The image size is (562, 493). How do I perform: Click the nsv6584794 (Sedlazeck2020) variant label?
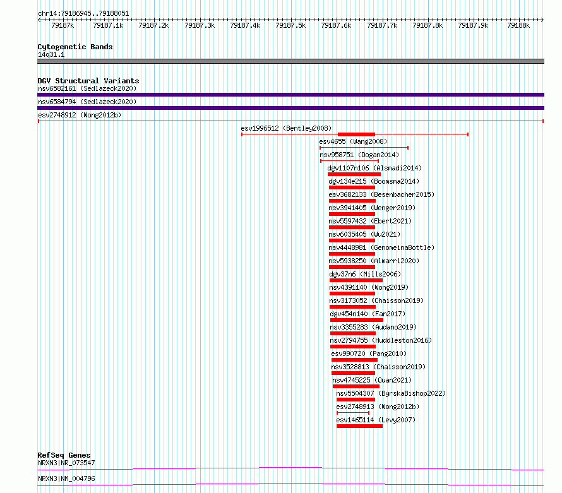tap(87, 102)
